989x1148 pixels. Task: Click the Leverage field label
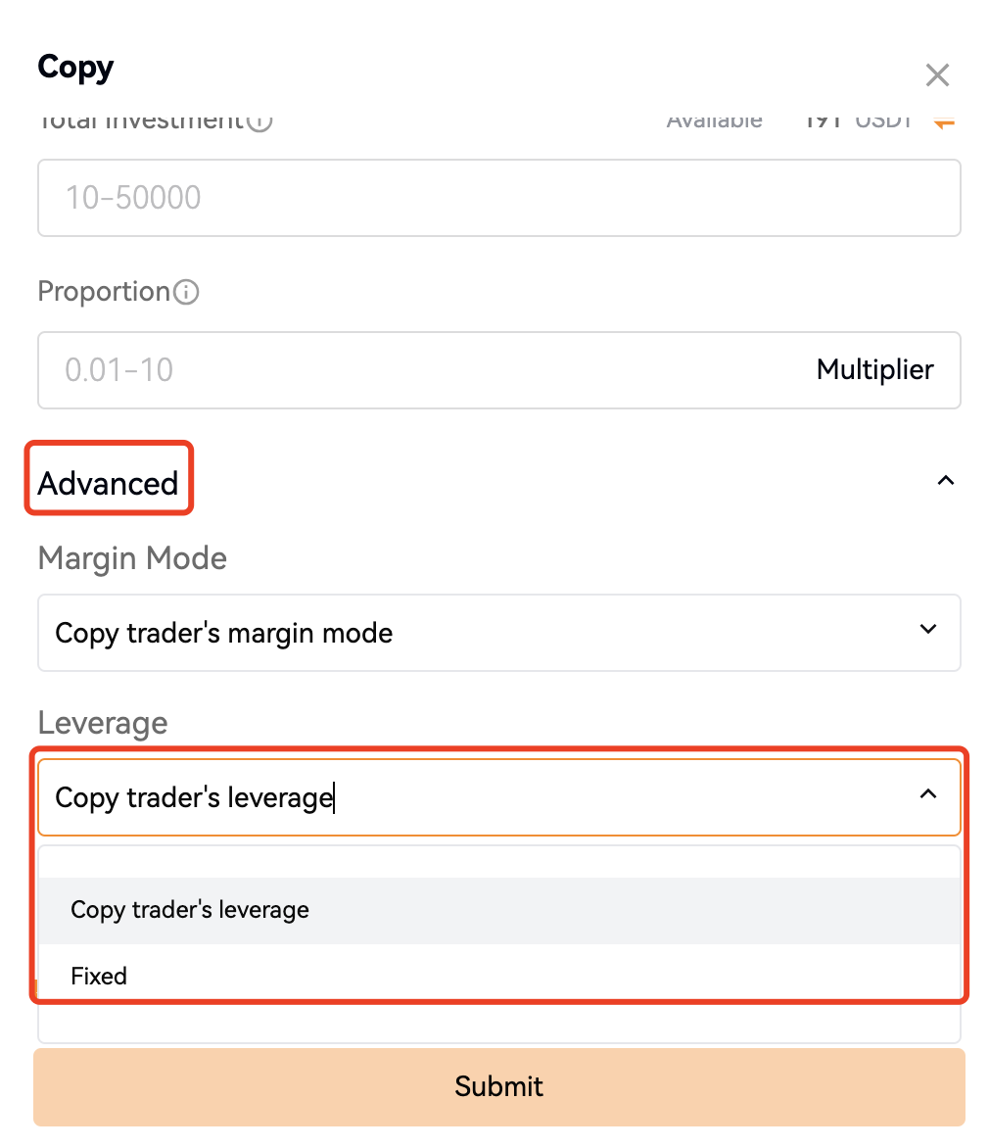click(x=103, y=723)
